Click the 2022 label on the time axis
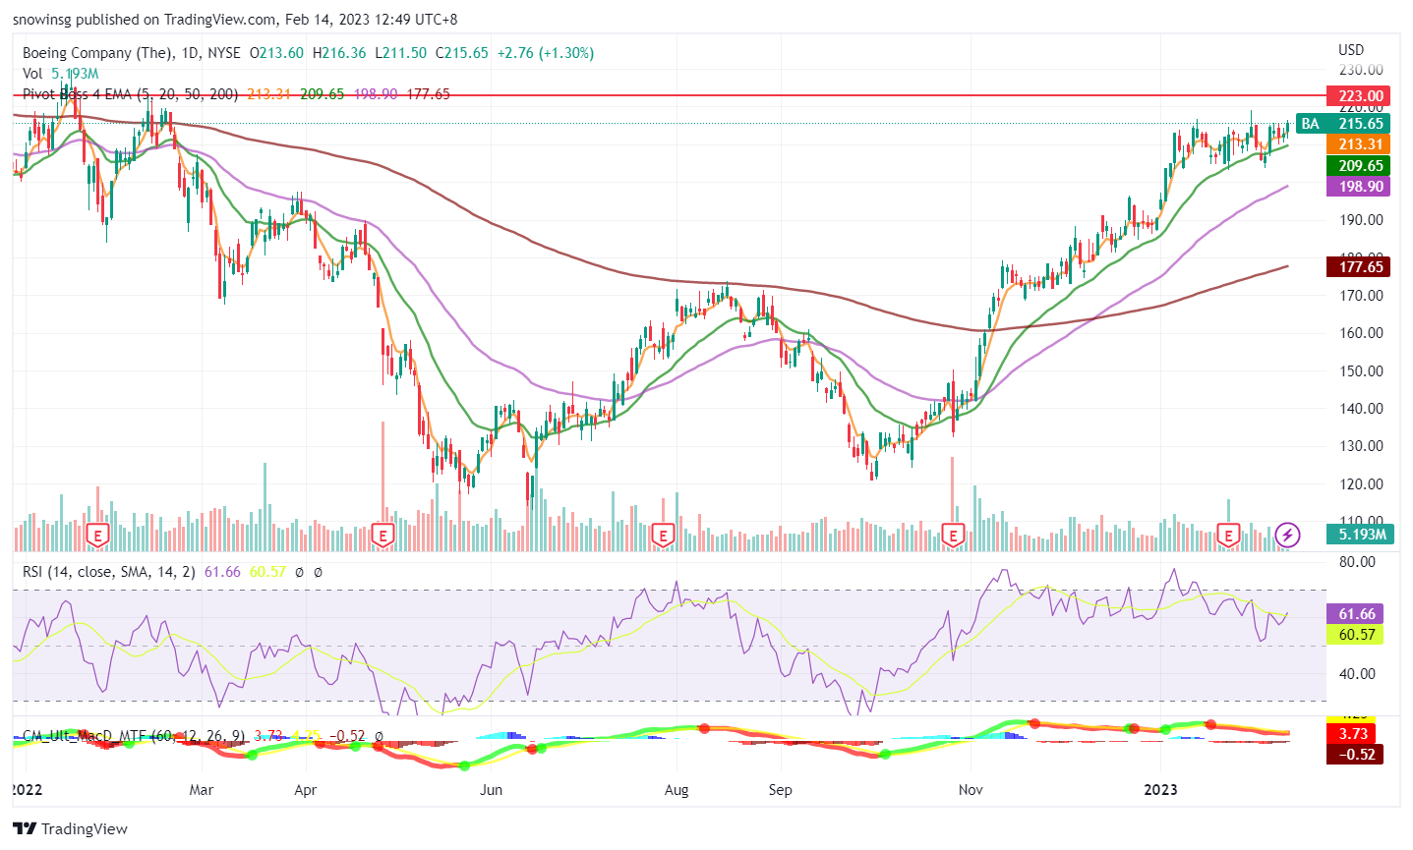This screenshot has height=850, width=1413. (x=26, y=790)
